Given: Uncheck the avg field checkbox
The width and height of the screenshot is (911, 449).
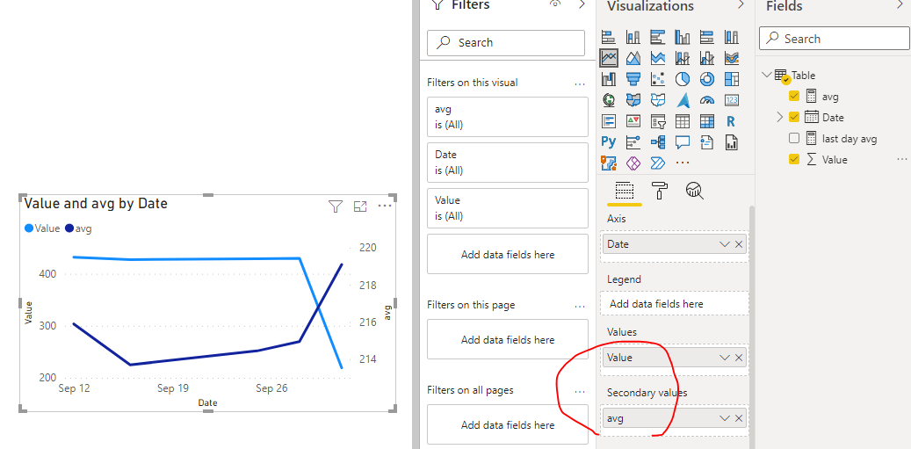Looking at the screenshot, I should (794, 97).
